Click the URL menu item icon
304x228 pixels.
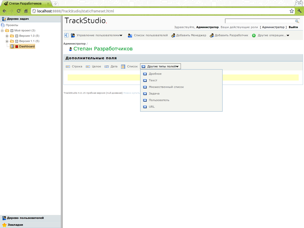point(145,107)
